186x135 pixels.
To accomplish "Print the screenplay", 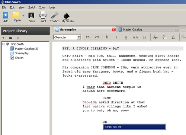I will (43, 15).
